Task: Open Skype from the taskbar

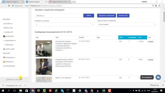Action: pos(62,91)
